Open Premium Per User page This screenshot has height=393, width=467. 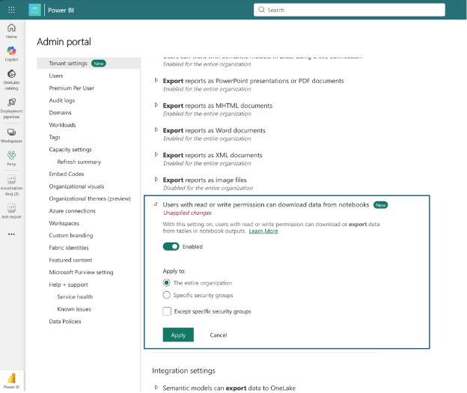(x=72, y=88)
